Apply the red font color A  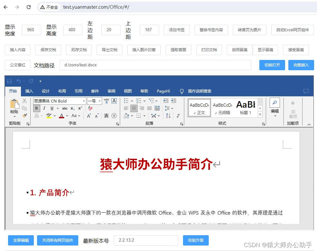tap(62, 116)
